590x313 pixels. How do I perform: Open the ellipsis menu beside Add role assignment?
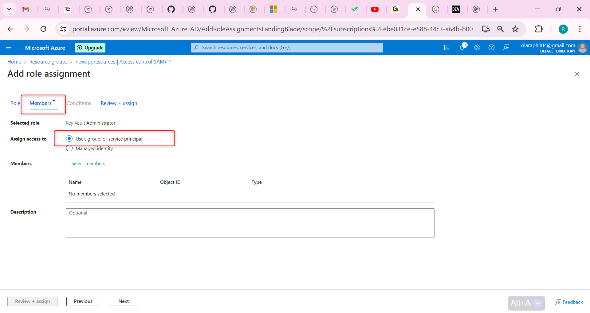[102, 74]
